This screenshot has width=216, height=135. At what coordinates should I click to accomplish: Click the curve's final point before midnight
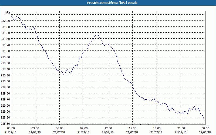pos(204,119)
